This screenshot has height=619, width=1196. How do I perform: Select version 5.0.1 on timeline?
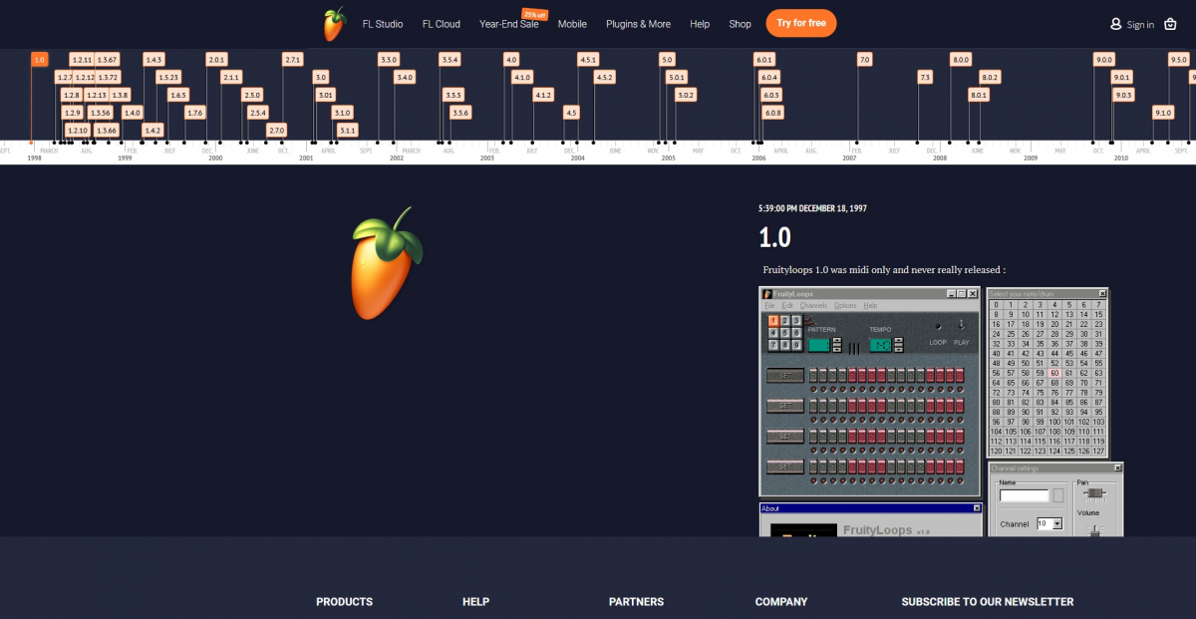[677, 77]
